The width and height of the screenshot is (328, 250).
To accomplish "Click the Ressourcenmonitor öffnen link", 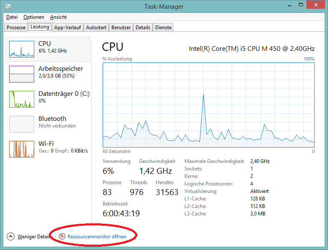I will (103, 236).
